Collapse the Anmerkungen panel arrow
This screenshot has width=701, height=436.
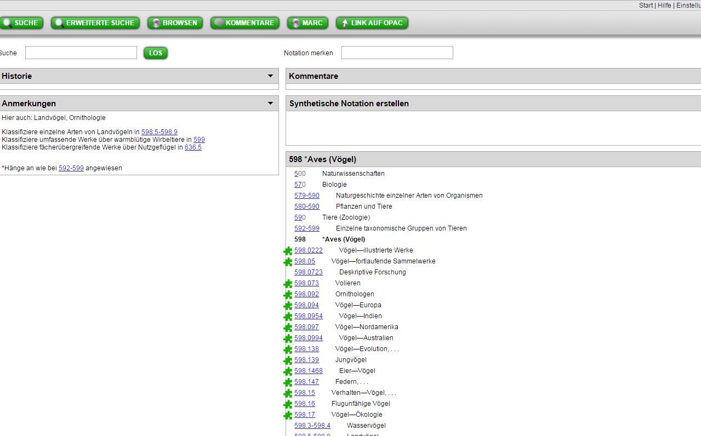[270, 104]
